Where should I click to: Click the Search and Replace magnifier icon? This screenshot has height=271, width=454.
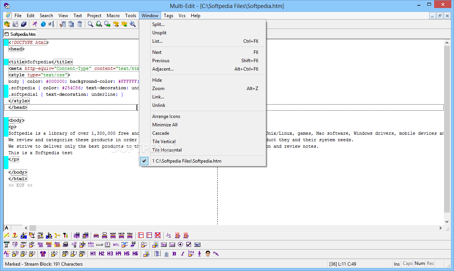pos(99,24)
